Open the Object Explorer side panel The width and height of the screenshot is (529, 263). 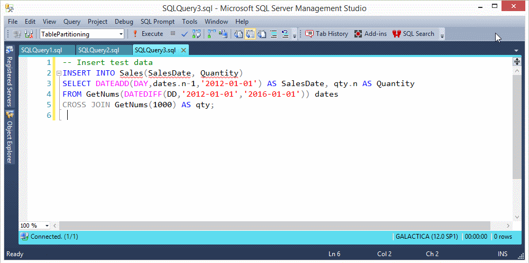(x=9, y=143)
